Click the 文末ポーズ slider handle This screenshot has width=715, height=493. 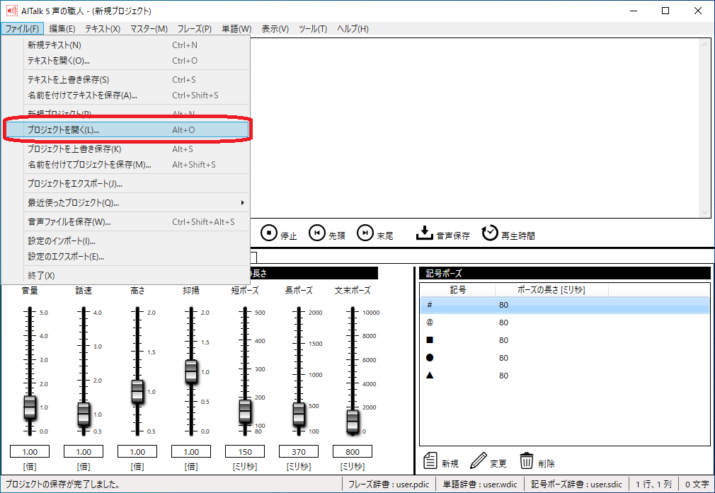(x=353, y=421)
